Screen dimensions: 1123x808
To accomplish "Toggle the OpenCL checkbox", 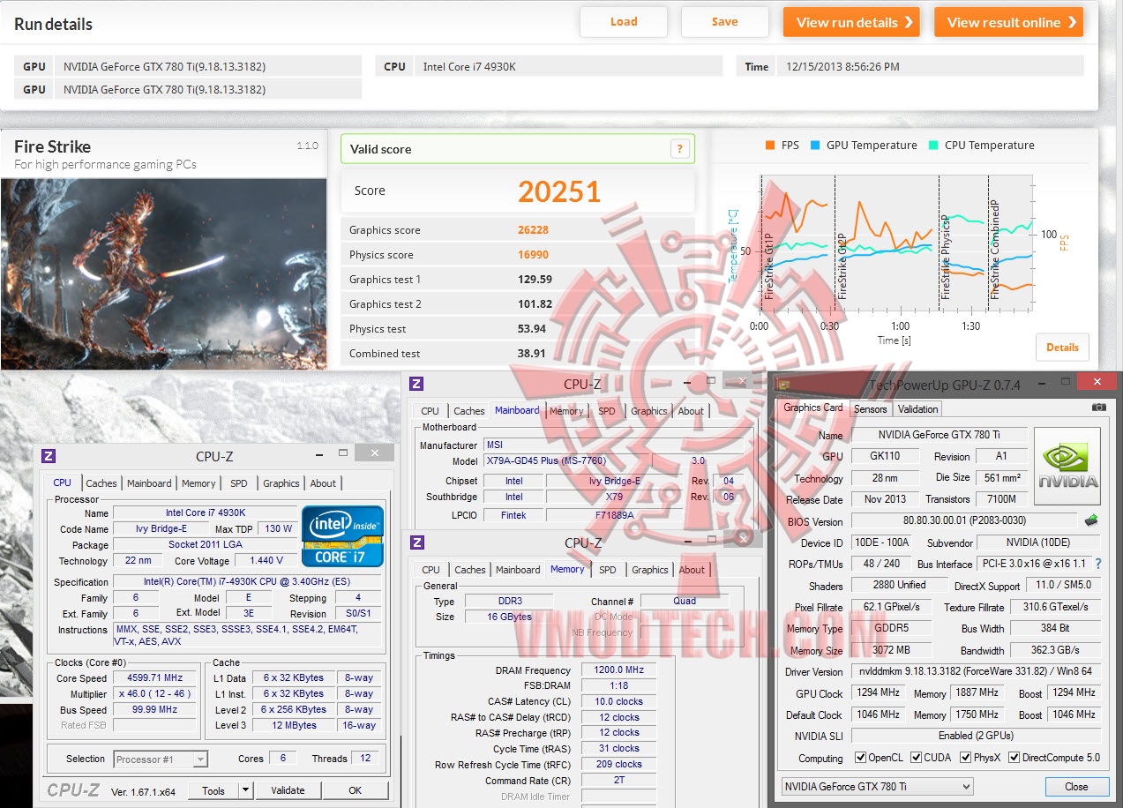I will coord(860,758).
